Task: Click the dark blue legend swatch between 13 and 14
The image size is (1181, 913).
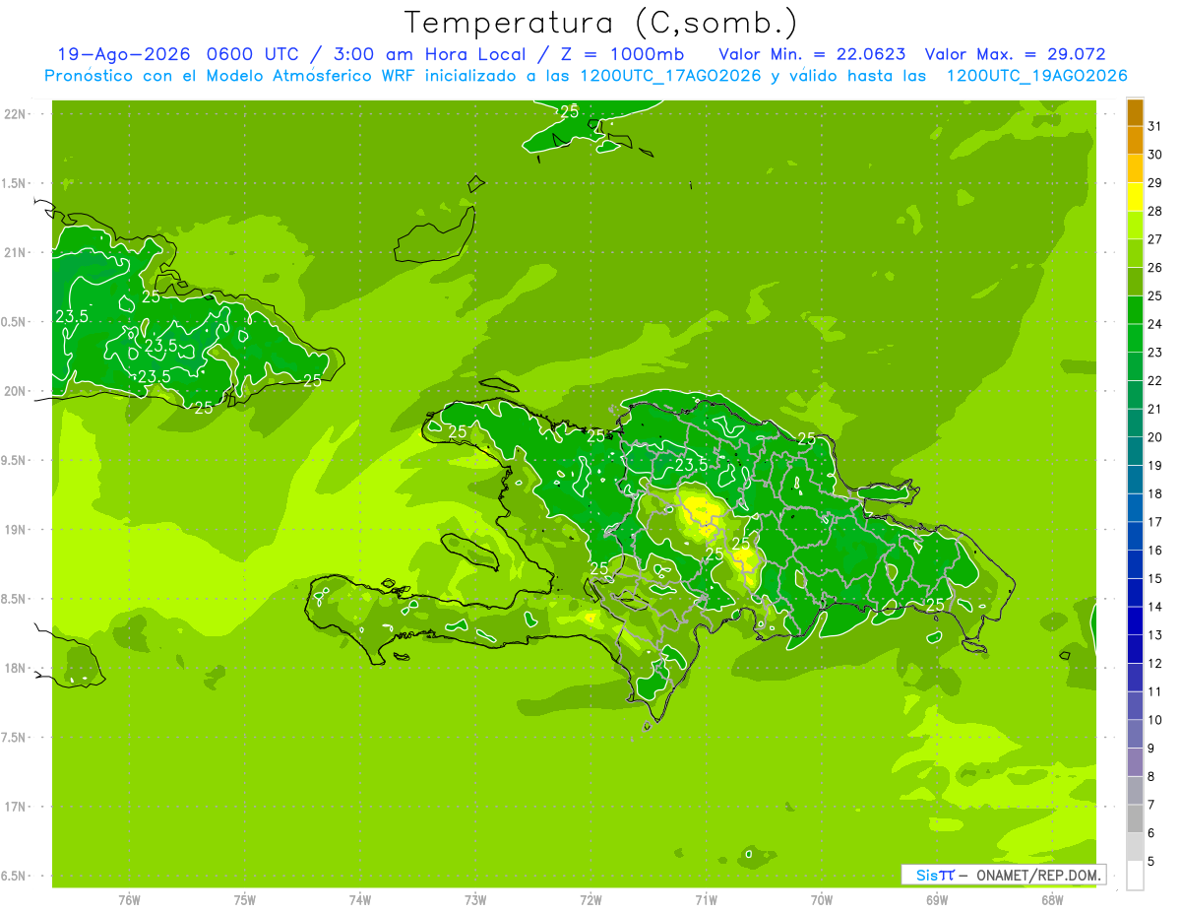Action: click(x=1135, y=621)
